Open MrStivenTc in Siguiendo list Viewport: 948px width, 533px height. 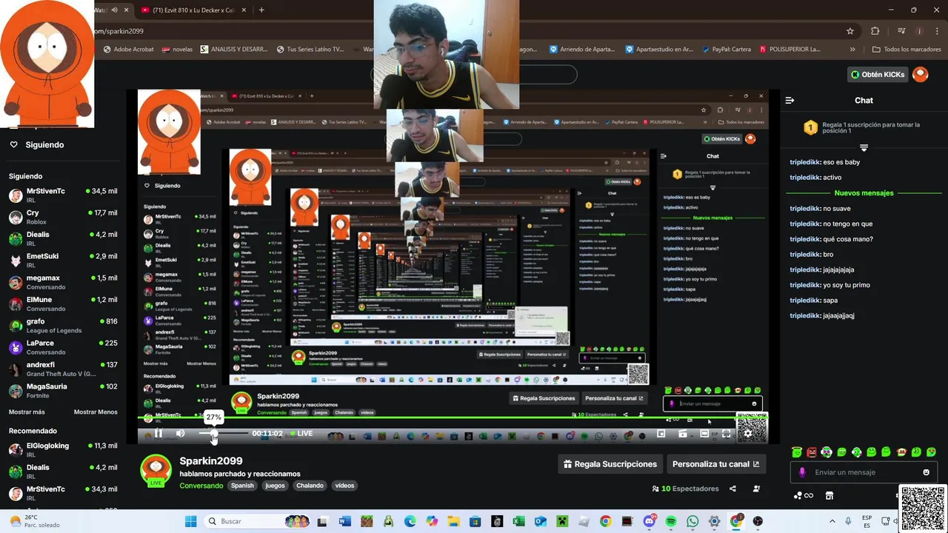tap(63, 195)
